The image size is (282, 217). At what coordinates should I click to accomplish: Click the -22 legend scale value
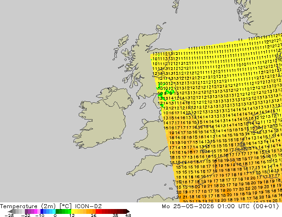(25, 215)
